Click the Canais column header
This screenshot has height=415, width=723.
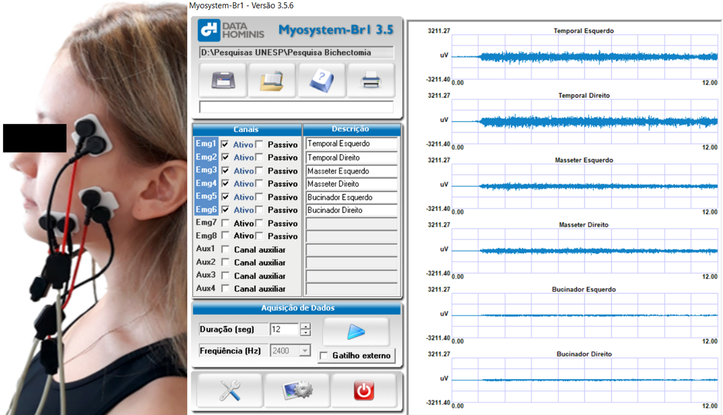click(x=247, y=129)
